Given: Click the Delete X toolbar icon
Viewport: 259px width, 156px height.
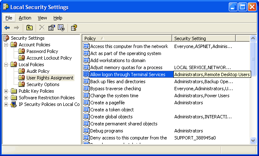Looking at the screenshot, I should click(x=42, y=28).
